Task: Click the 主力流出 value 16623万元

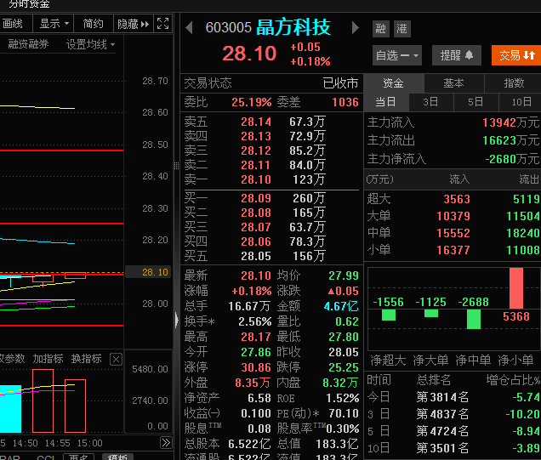Action: point(510,140)
